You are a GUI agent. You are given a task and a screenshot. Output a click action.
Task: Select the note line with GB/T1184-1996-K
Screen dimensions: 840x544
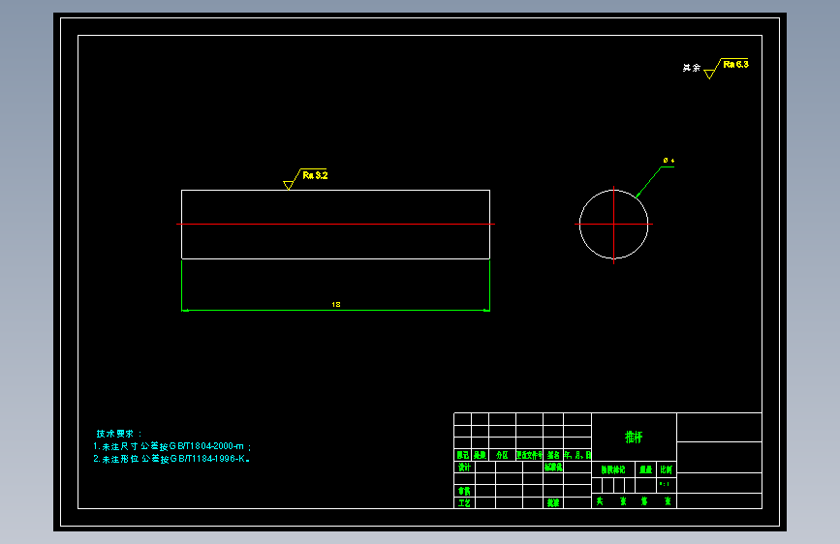pyautogui.click(x=171, y=459)
